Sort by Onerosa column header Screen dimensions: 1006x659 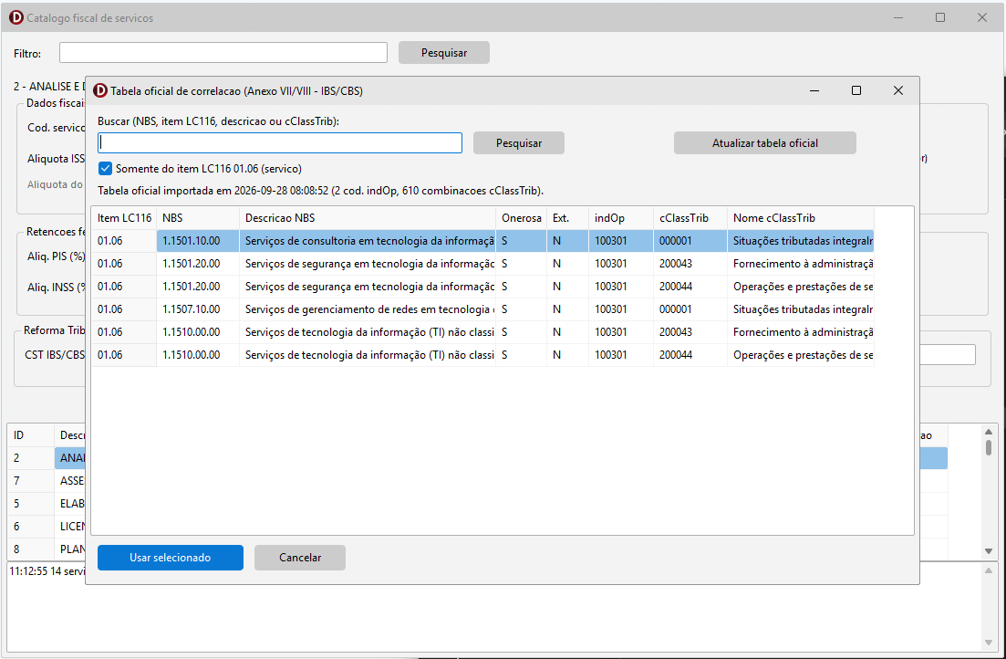point(521,218)
